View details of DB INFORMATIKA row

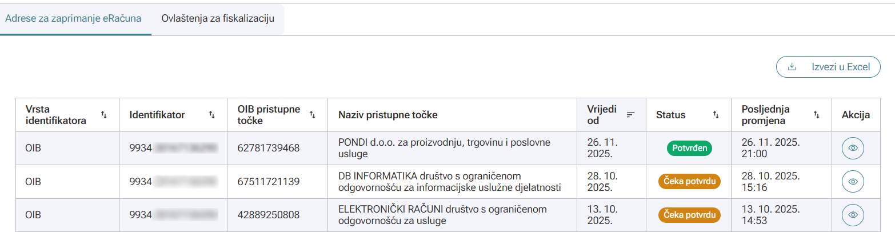(853, 181)
